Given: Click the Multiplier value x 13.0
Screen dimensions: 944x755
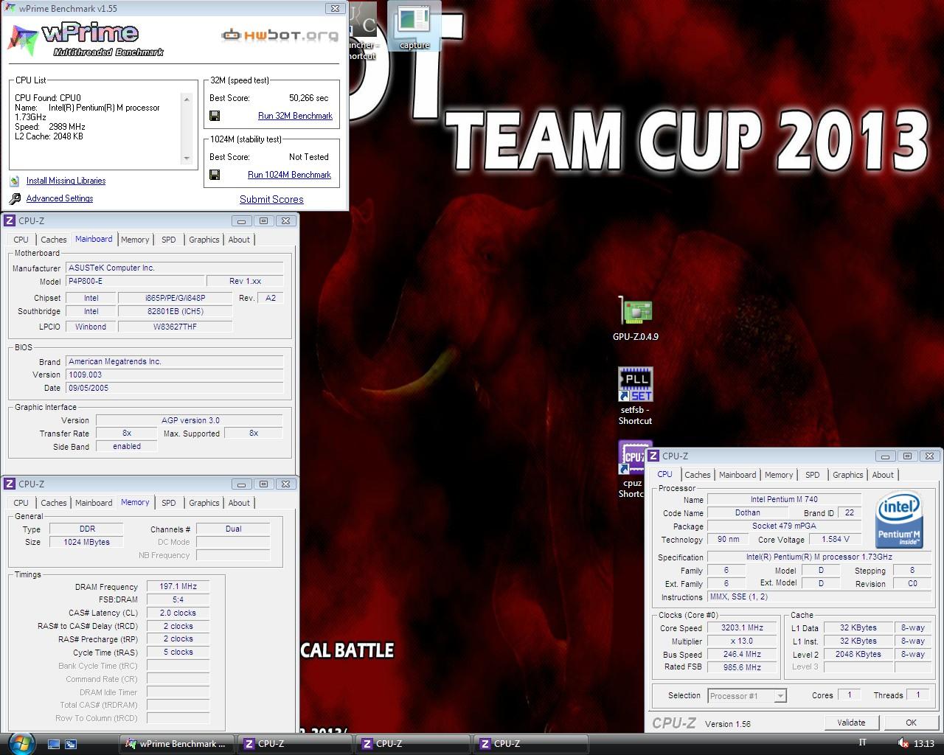Looking at the screenshot, I should (742, 641).
